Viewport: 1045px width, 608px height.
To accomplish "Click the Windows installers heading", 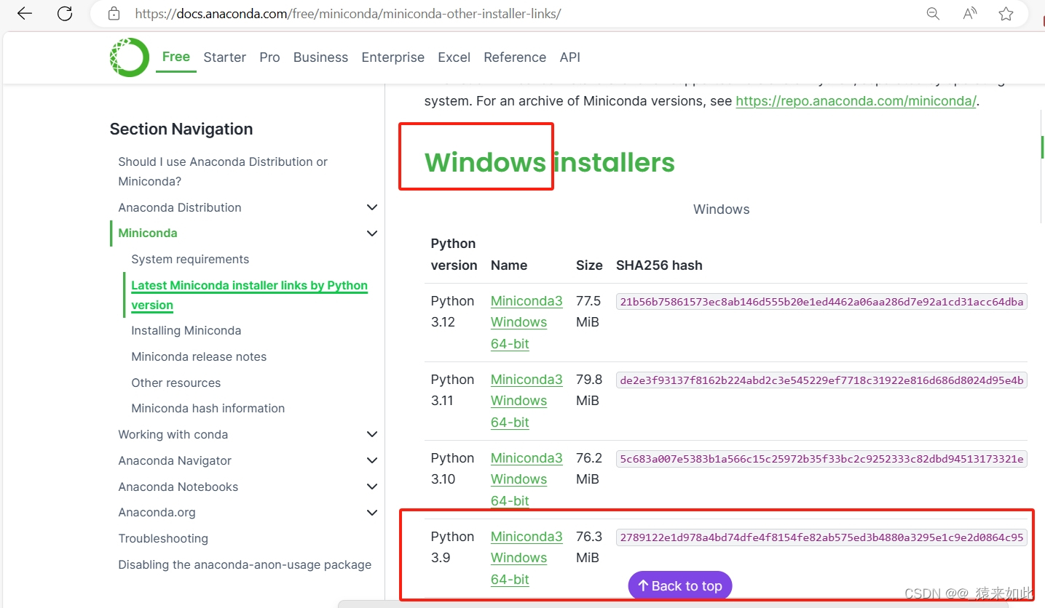I will point(550,162).
